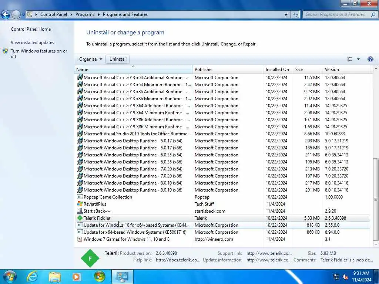Screen dimensions: 379x284
Task: Click the search magnifier icon
Action: tap(373, 14)
